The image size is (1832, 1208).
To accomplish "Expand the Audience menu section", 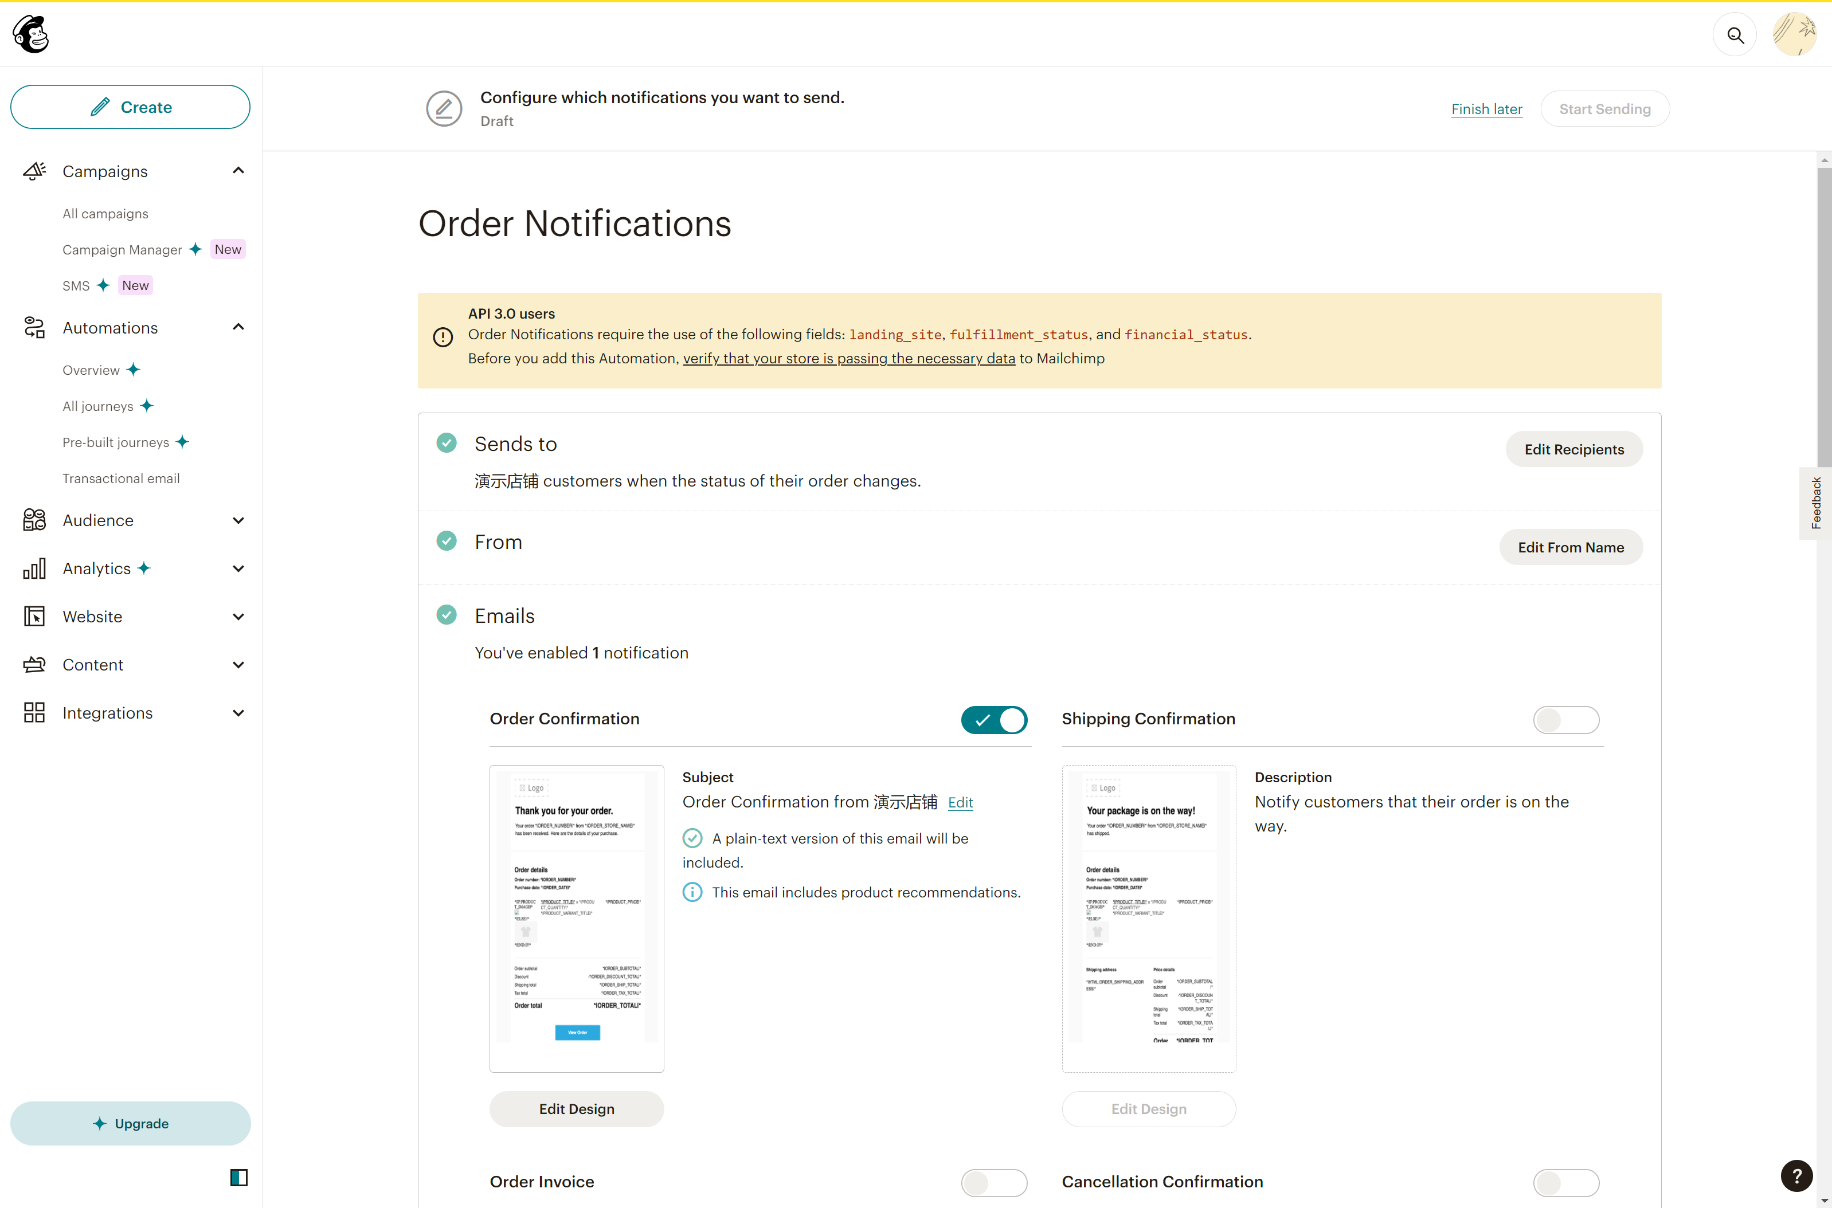I will click(238, 520).
